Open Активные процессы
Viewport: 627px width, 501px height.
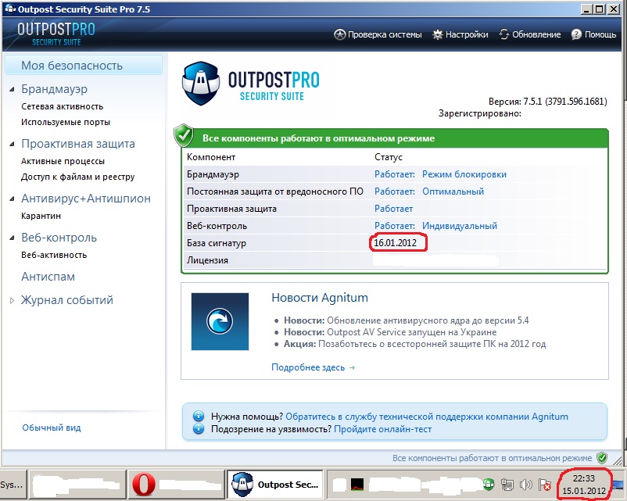tap(63, 161)
